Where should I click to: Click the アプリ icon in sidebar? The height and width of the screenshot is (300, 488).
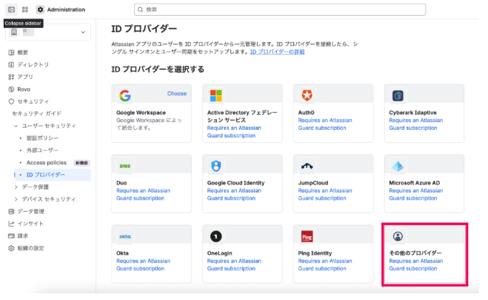pos(11,77)
